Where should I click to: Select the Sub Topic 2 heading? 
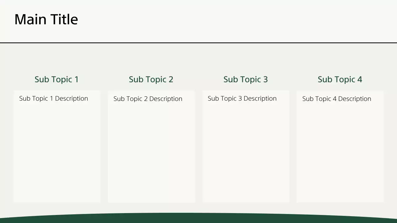click(x=151, y=79)
